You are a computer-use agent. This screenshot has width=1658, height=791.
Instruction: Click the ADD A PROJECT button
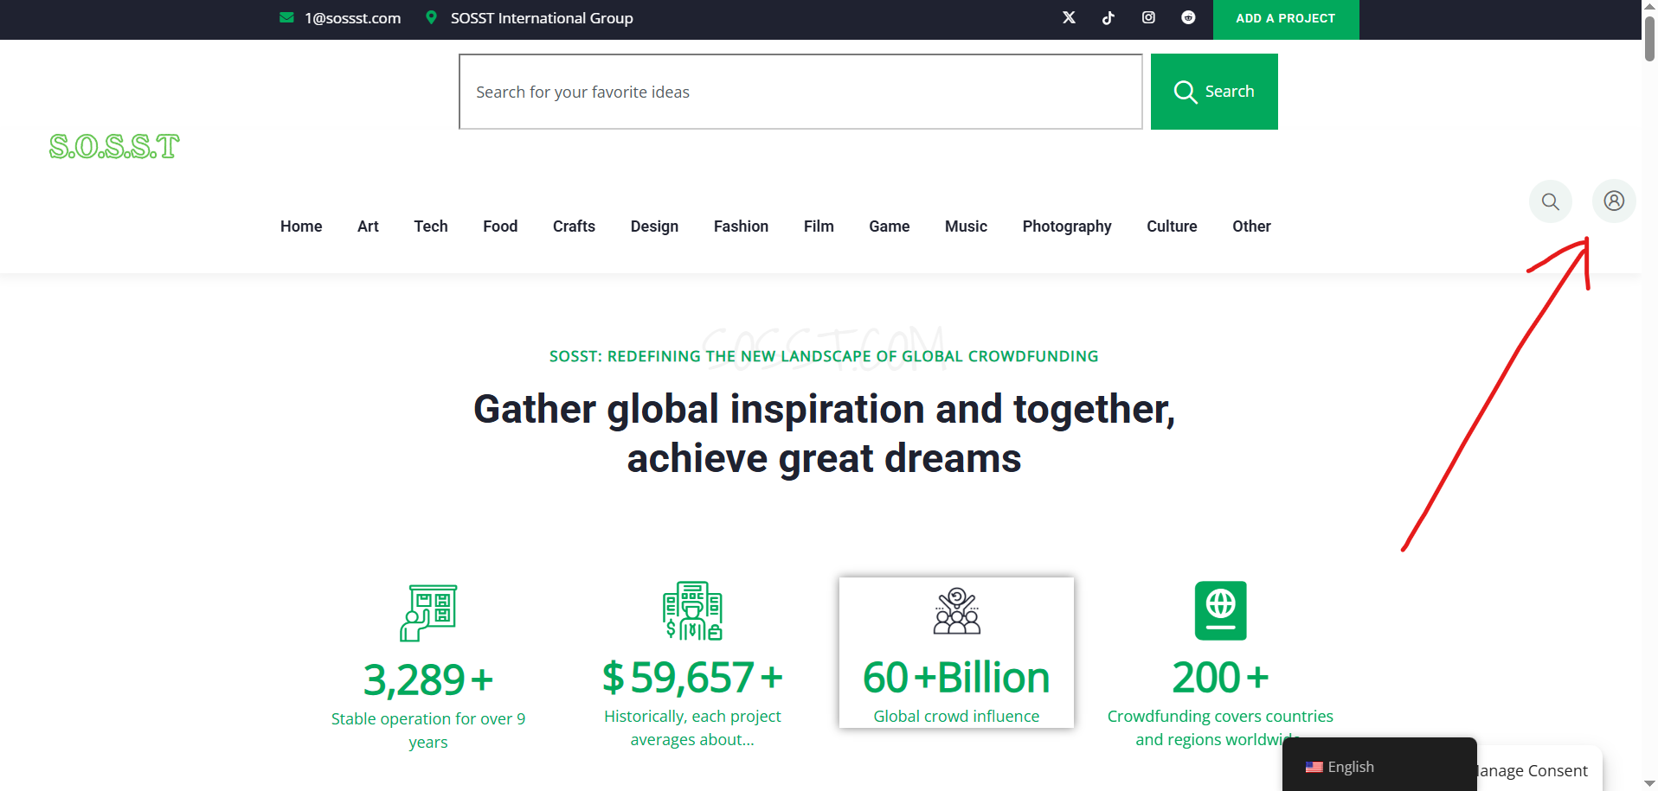pyautogui.click(x=1286, y=19)
